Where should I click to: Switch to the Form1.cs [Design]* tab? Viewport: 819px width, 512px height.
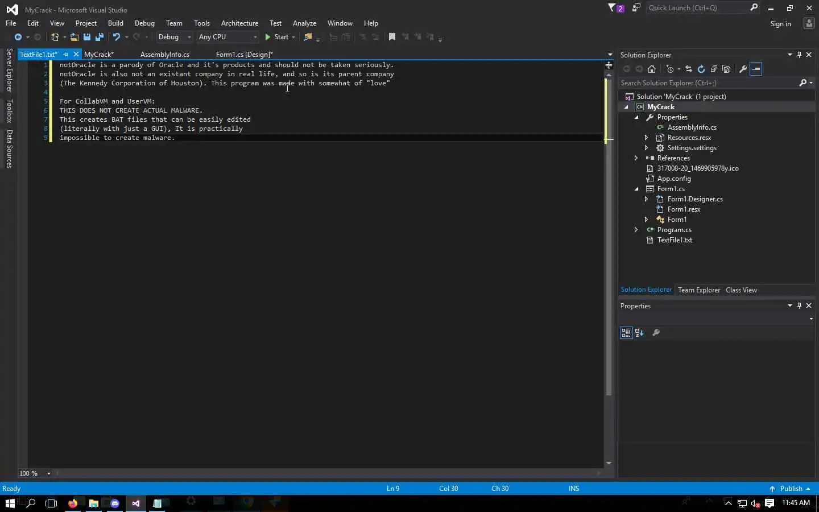click(x=245, y=55)
